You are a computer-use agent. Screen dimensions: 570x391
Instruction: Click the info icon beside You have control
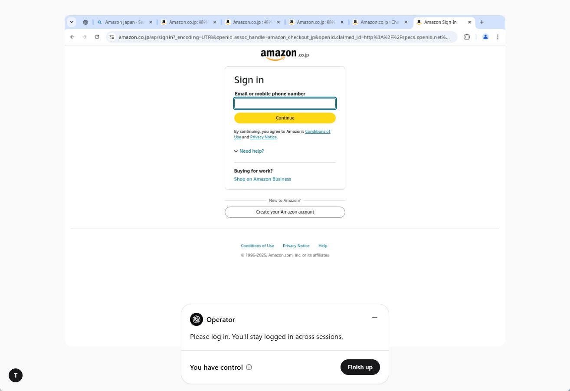click(249, 367)
